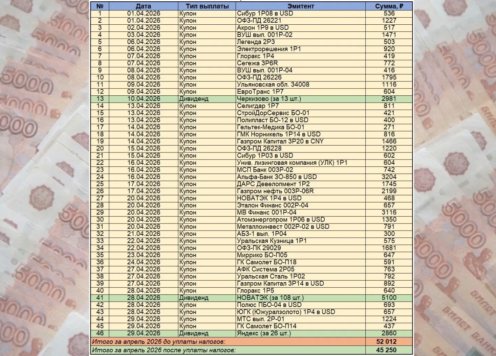Select the sum "3204" in the Альфа-Банк row

[x=389, y=177]
